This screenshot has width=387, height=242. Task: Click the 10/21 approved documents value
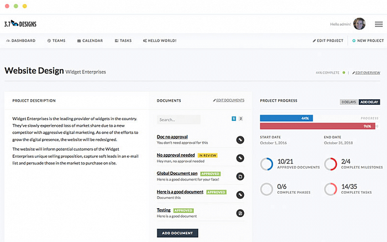click(x=285, y=161)
